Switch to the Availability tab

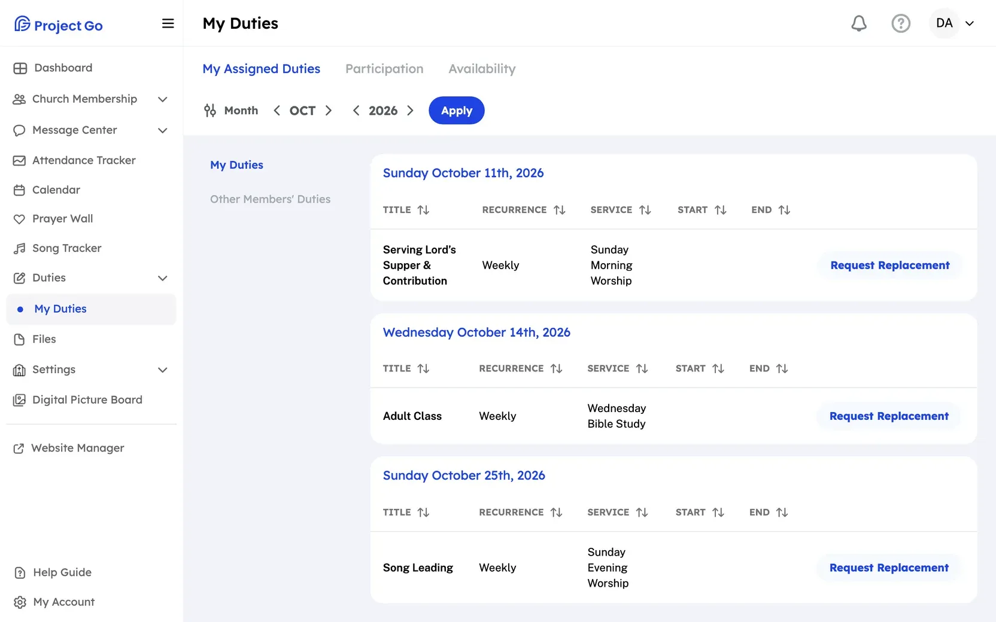click(482, 69)
